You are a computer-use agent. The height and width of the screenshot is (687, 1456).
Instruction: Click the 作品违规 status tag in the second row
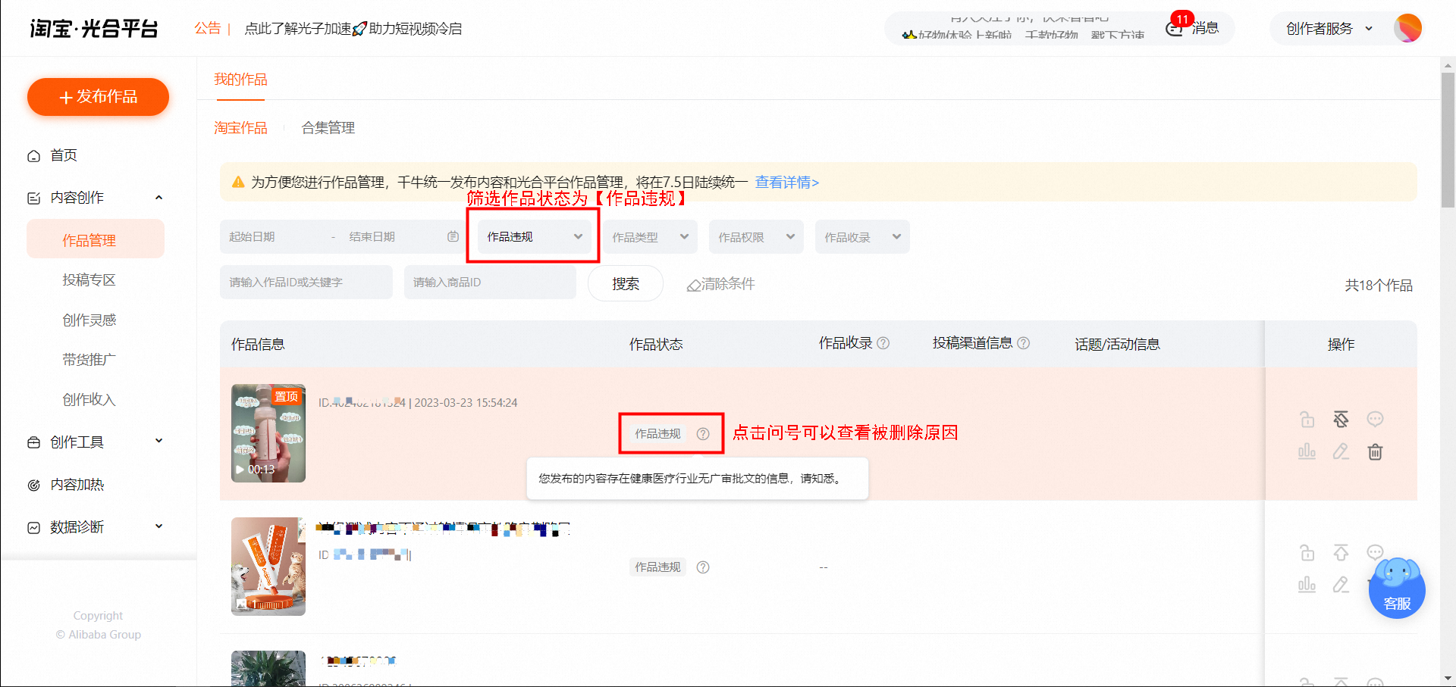tap(657, 567)
